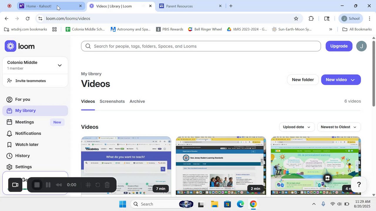Open the School profile menu in Chrome
Viewport: 376px width, 211px height.
coord(351,18)
